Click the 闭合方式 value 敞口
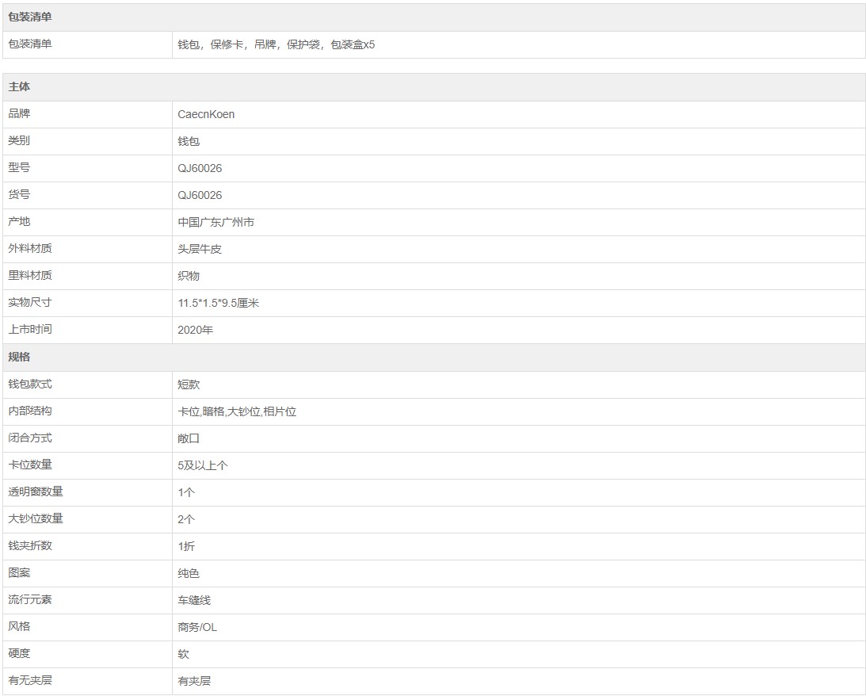 189,438
